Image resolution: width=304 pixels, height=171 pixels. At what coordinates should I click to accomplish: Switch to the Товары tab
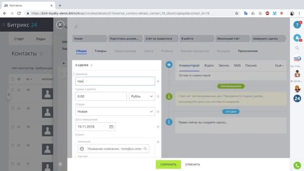coord(100,51)
